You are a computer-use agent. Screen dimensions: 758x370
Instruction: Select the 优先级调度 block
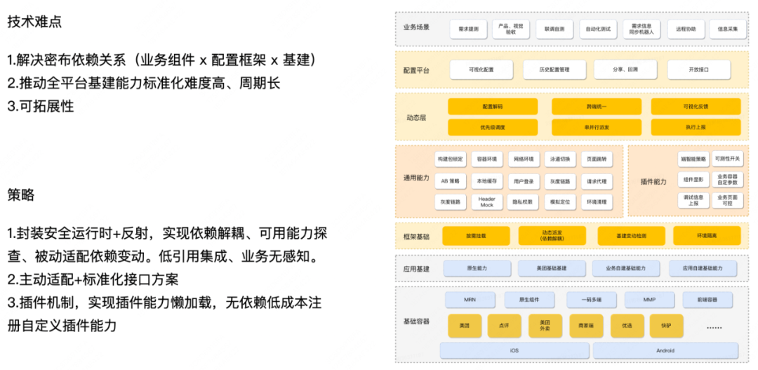pyautogui.click(x=493, y=127)
